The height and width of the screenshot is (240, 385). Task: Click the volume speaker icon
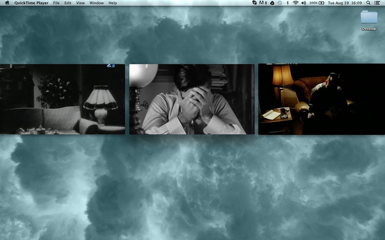click(x=304, y=3)
